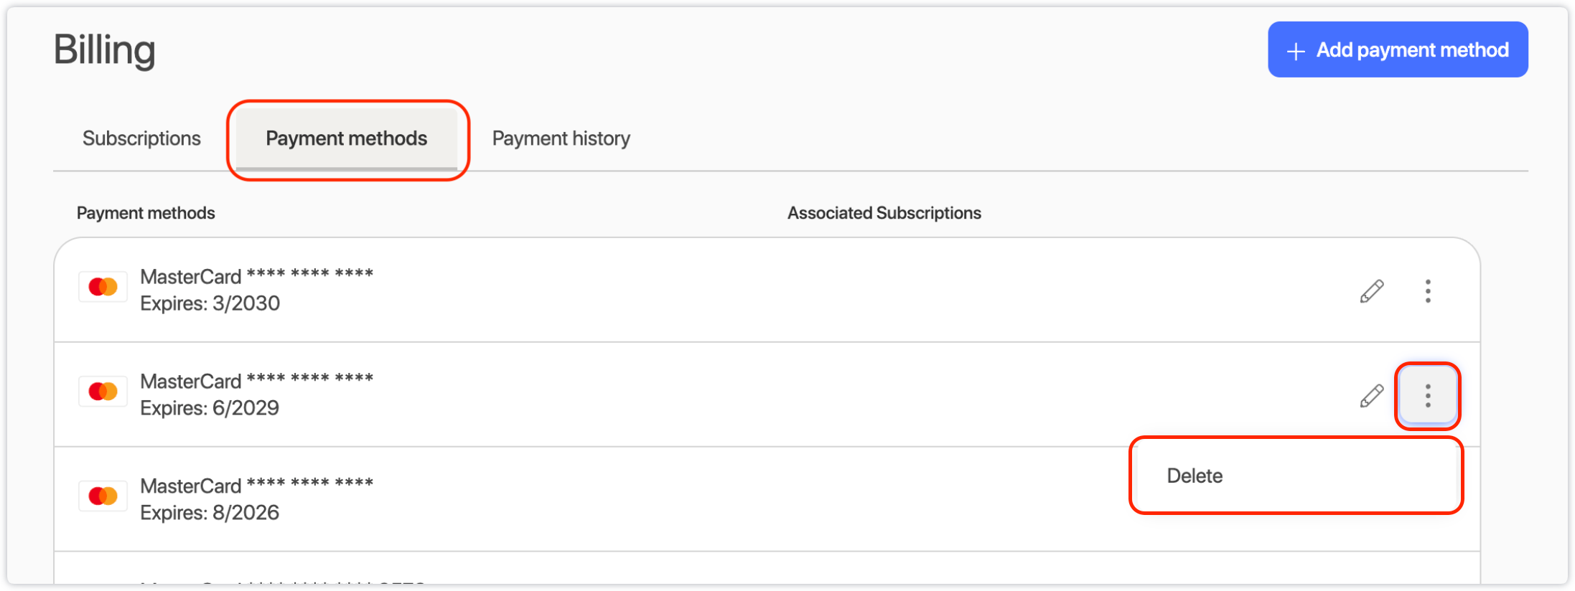
Task: Click the MasterCard logo of card expiring 6/2029
Action: [x=103, y=392]
